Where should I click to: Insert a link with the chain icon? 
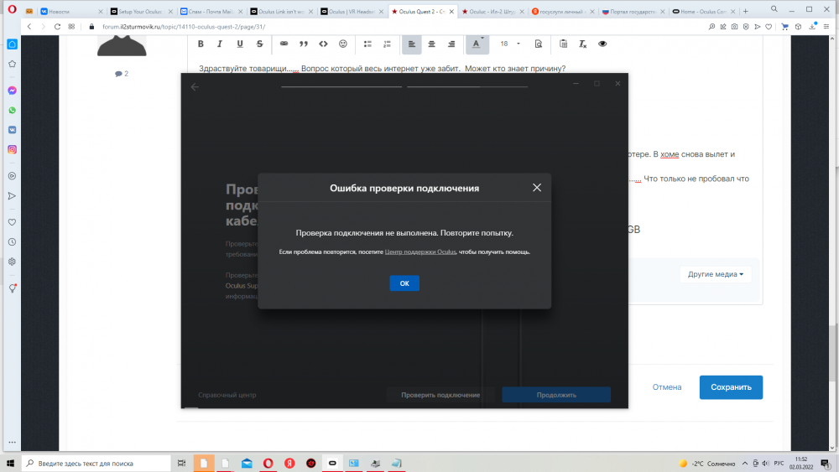(x=284, y=44)
